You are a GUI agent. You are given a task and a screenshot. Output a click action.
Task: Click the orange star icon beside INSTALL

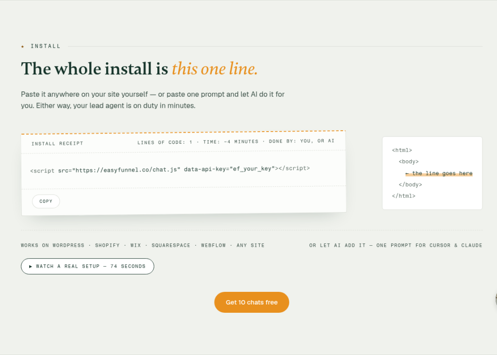tap(22, 47)
